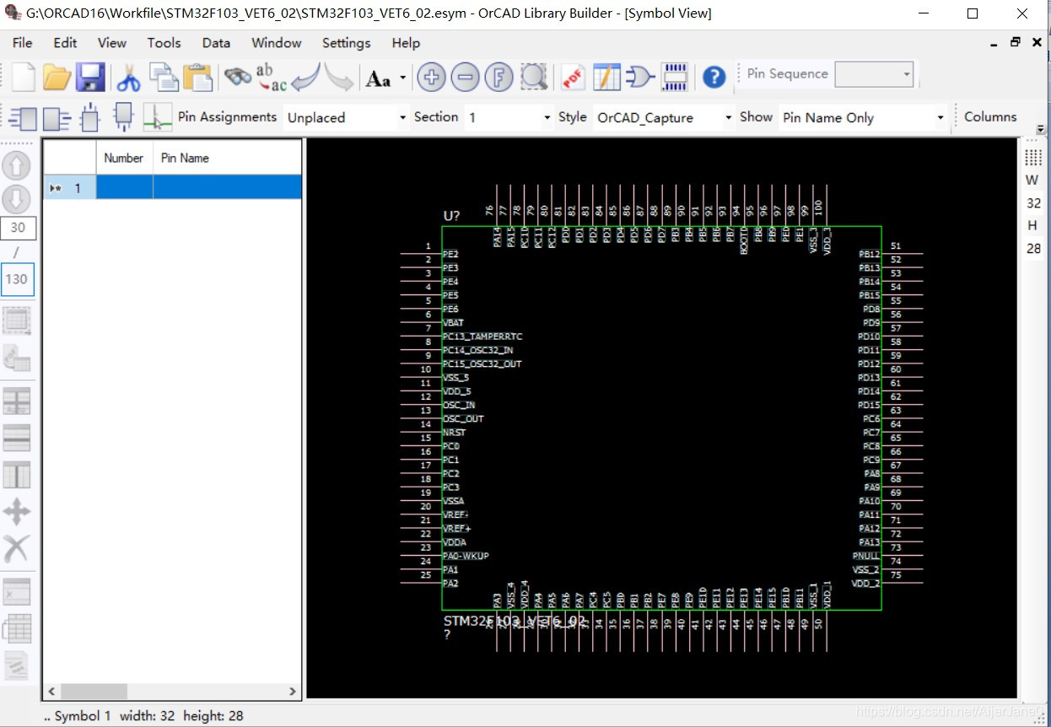Viewport: 1051px width, 727px height.
Task: Click the find and replace ab-ac icon
Action: tap(271, 78)
